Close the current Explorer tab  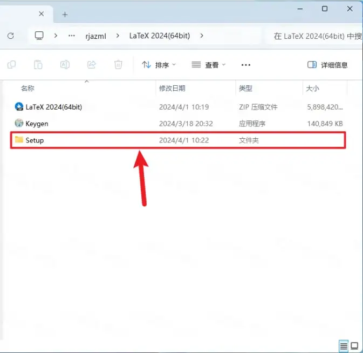41,14
